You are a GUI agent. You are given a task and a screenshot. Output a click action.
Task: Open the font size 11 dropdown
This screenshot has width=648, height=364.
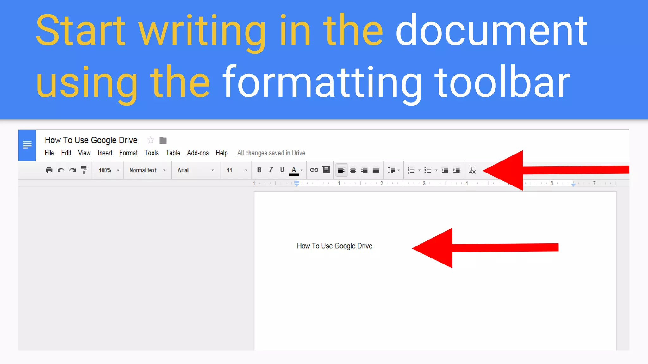click(x=237, y=170)
